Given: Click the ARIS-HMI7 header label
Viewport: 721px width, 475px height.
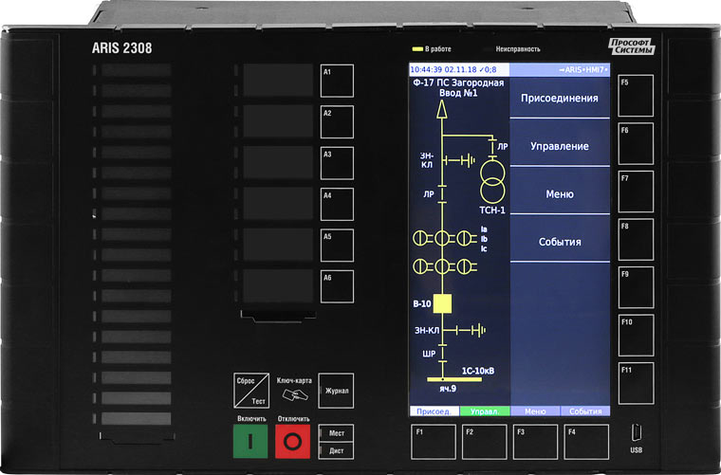Looking at the screenshot, I should point(583,70).
